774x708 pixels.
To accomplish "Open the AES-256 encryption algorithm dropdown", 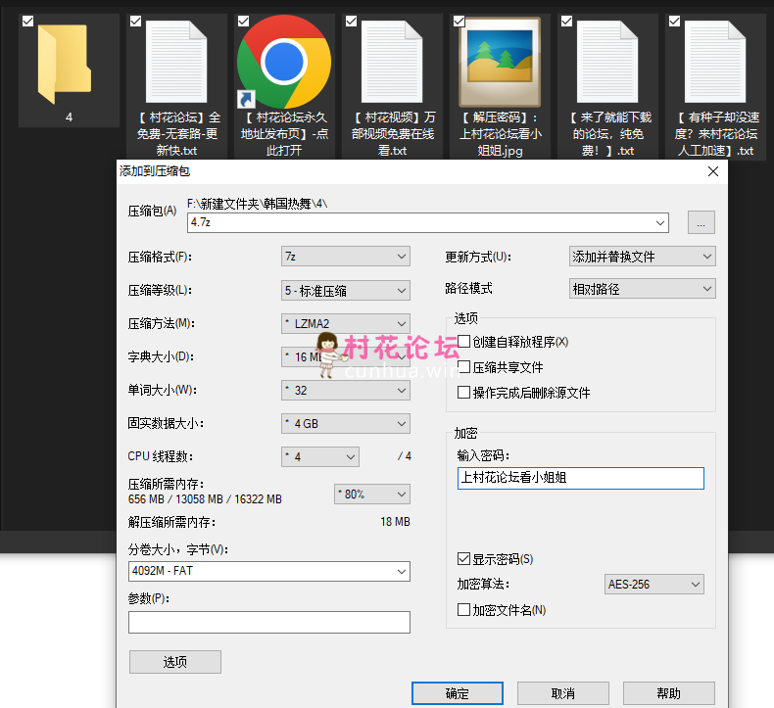I will pyautogui.click(x=653, y=585).
